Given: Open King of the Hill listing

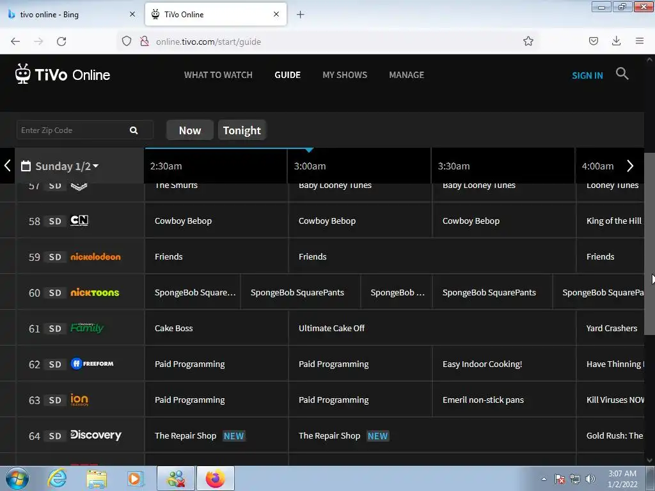Looking at the screenshot, I should [610, 221].
